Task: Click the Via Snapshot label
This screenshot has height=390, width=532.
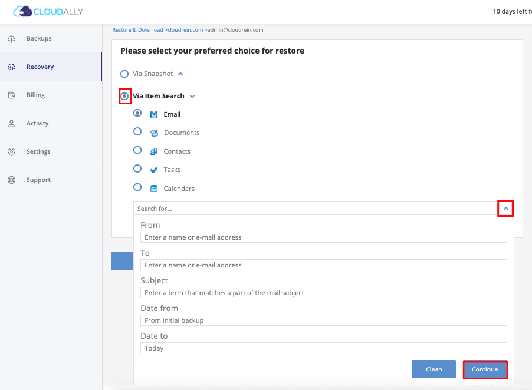Action: click(x=153, y=74)
